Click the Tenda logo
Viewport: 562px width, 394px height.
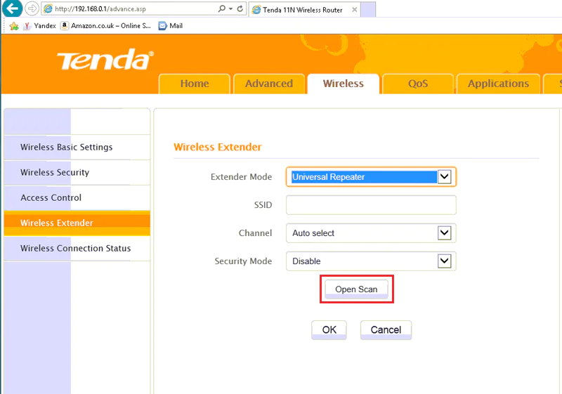click(x=105, y=60)
